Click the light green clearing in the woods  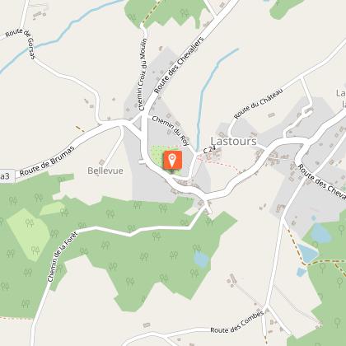pyautogui.click(x=28, y=234)
